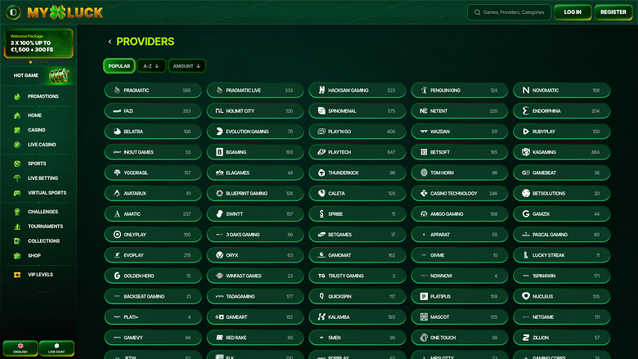Image resolution: width=638 pixels, height=359 pixels.
Task: Open Promotions via its flame icon
Action: (17, 96)
